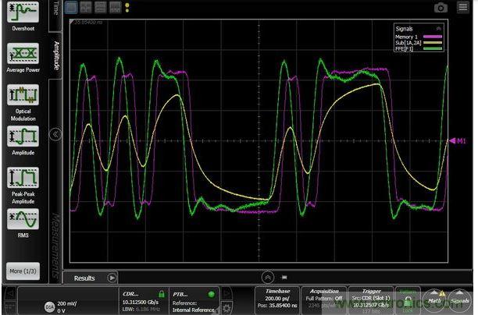This screenshot has height=315, width=478.
Task: Pick the Peak-Peak Amplitude measurement
Action: [x=23, y=179]
